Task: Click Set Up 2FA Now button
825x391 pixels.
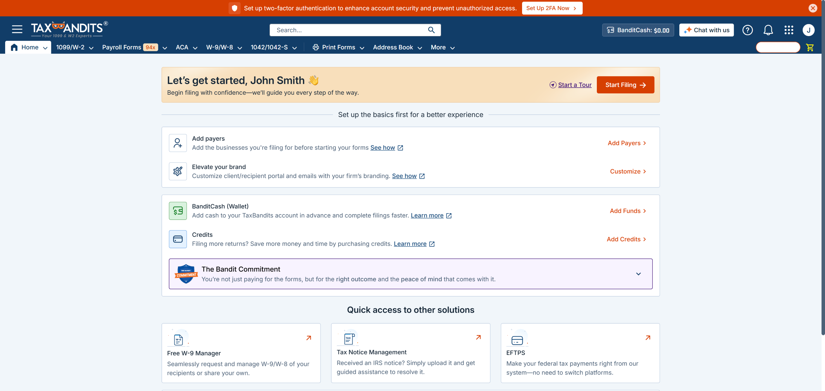Action: (552, 8)
